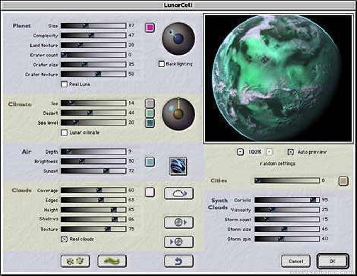Screen dimensions: 357x276
Task: Toggle the Lunar climate checkbox
Action: 65,132
